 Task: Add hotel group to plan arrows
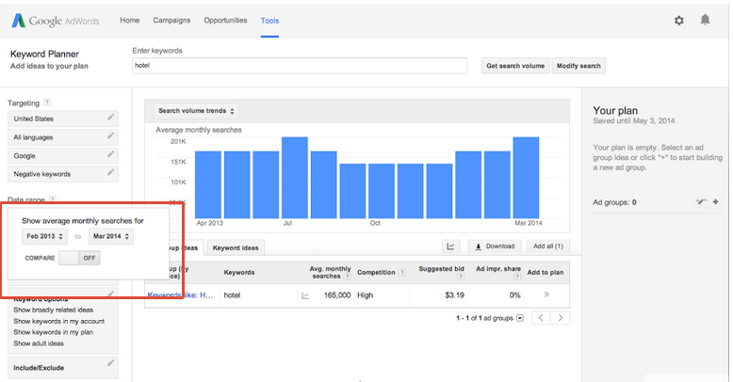546,294
